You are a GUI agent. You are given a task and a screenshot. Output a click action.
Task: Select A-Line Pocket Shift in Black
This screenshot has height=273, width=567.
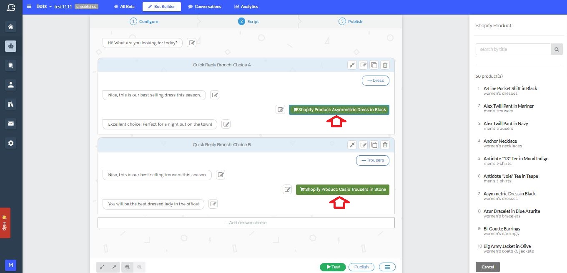[510, 88]
